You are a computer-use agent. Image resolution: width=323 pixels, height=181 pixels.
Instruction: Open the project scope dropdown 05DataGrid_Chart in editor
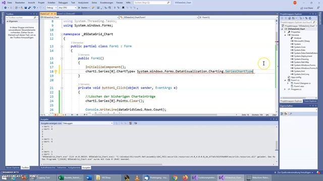click(x=80, y=18)
